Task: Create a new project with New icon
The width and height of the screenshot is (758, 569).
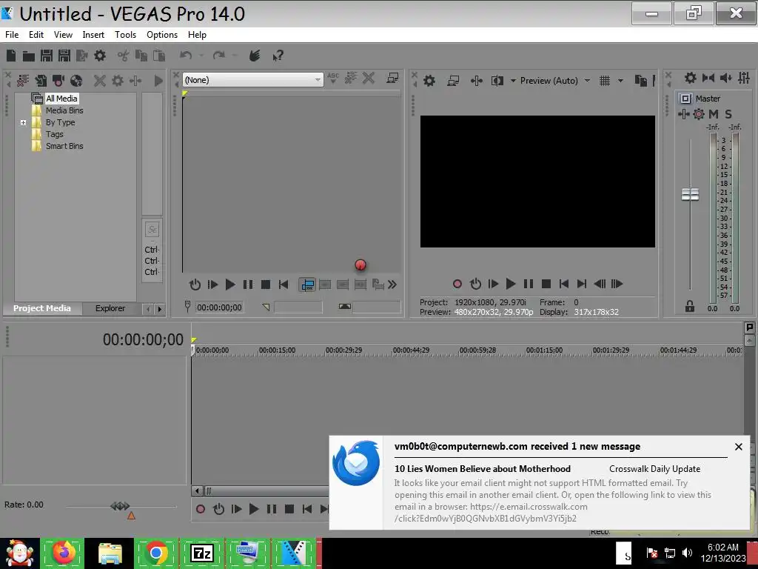Action: tap(11, 56)
